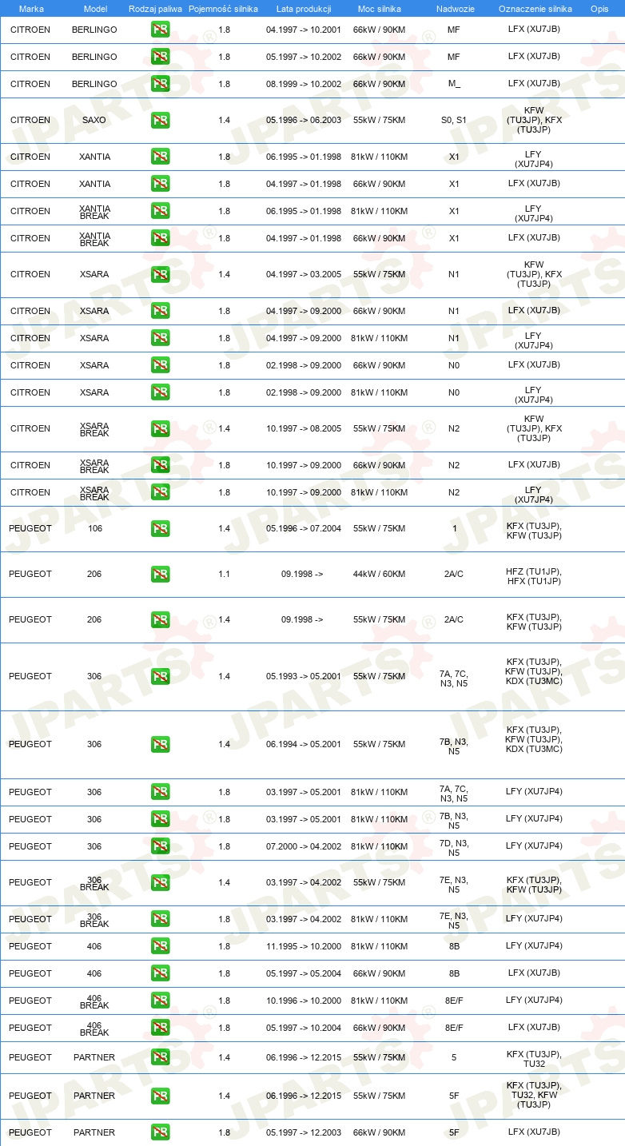
Task: Click the 05.1997 -> 12.2003 production years
Action: click(304, 1132)
